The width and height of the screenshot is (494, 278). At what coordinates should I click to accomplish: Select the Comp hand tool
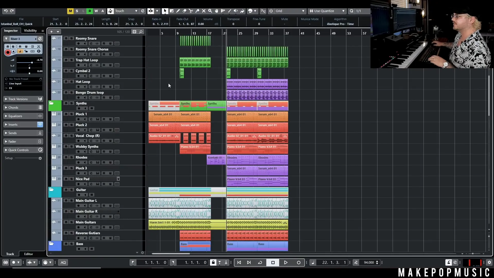point(217,11)
